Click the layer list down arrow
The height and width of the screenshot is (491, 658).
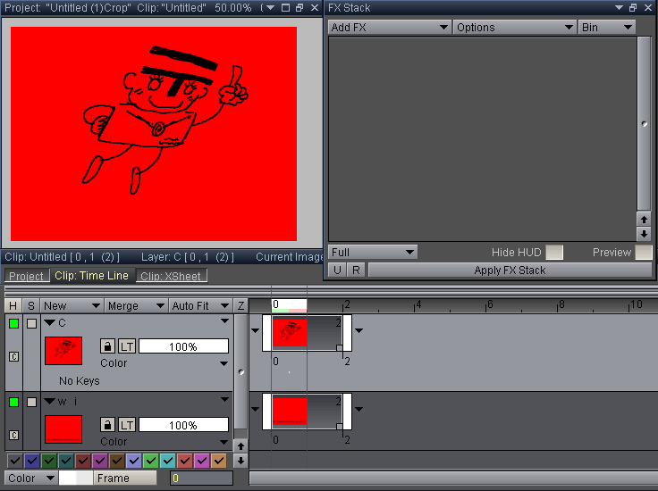pyautogui.click(x=240, y=461)
